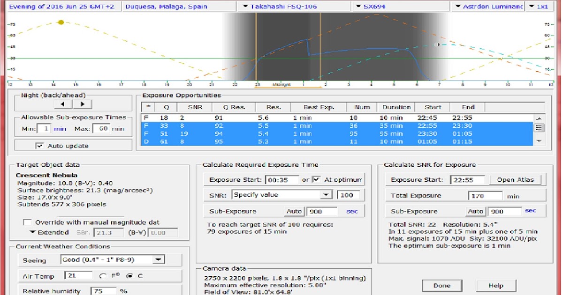
Task: Click the Done button
Action: 442,285
